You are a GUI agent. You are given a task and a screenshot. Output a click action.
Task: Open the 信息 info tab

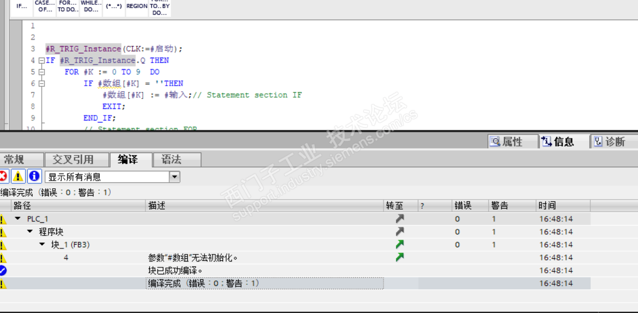point(564,142)
